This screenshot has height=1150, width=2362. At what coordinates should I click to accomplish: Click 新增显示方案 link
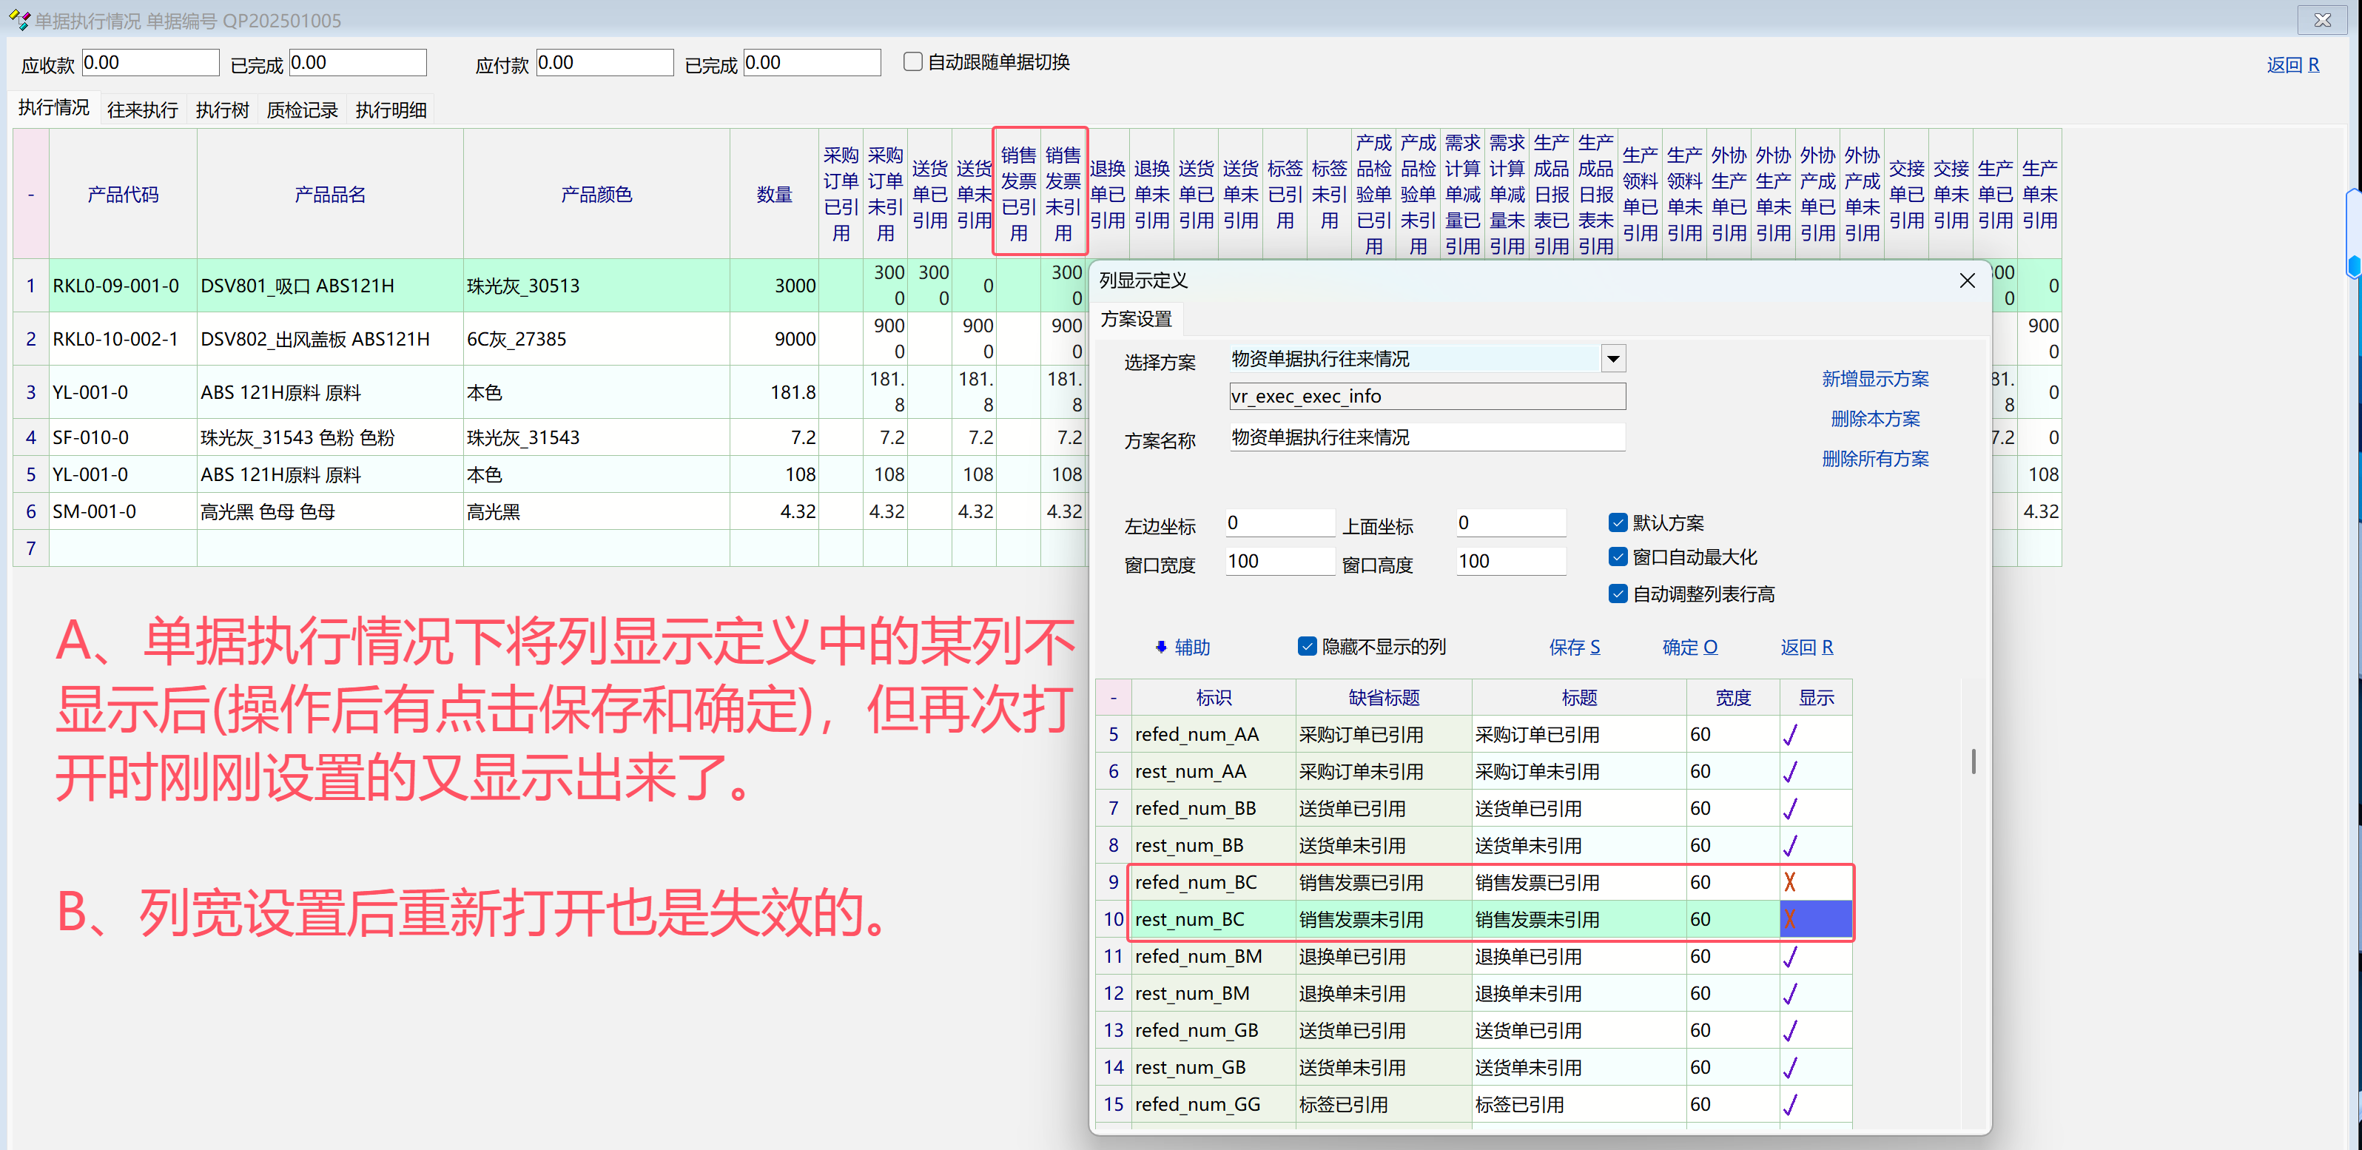point(1874,379)
